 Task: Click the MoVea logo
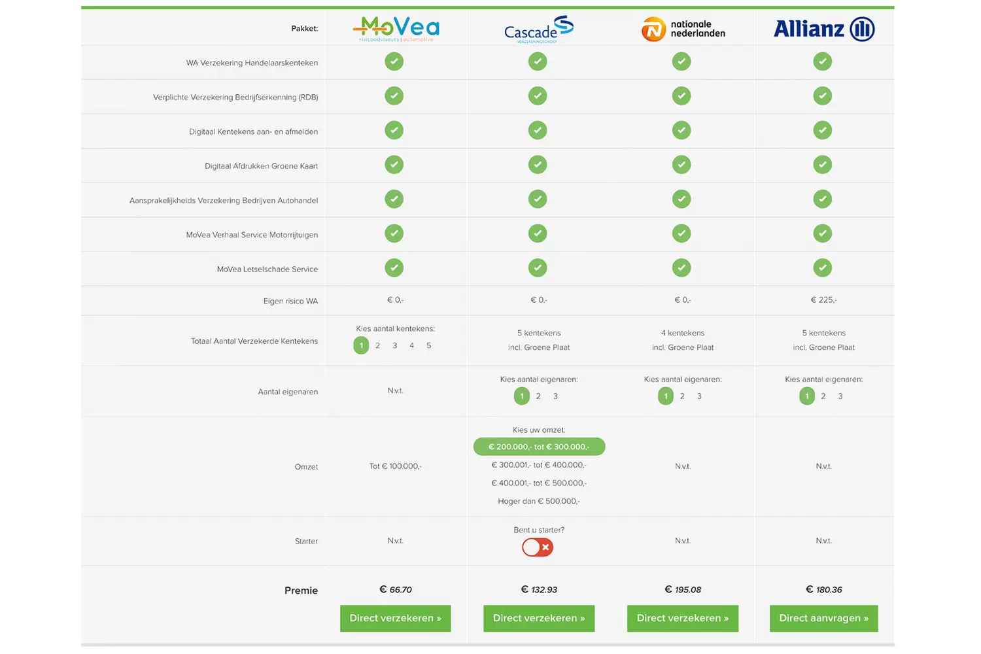tap(396, 29)
